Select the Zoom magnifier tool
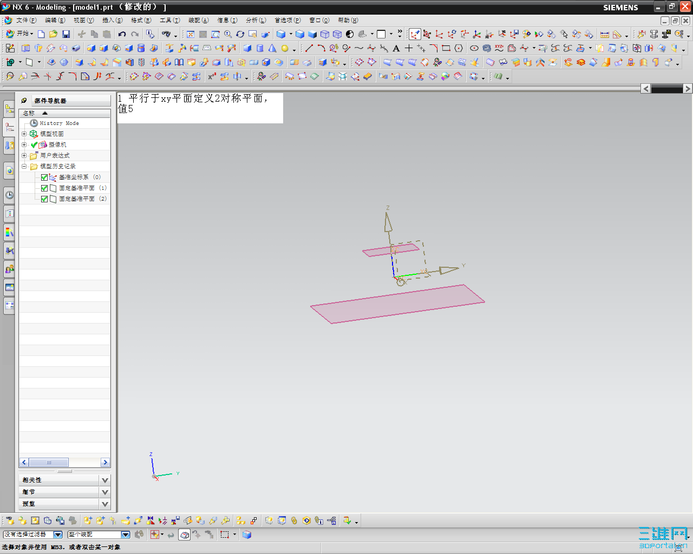 228,34
